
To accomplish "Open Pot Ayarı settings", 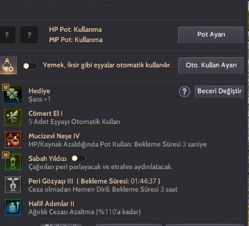I will 211,35.
